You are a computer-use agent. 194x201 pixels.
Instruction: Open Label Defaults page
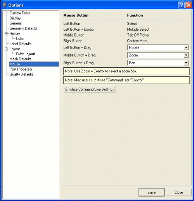point(21,44)
